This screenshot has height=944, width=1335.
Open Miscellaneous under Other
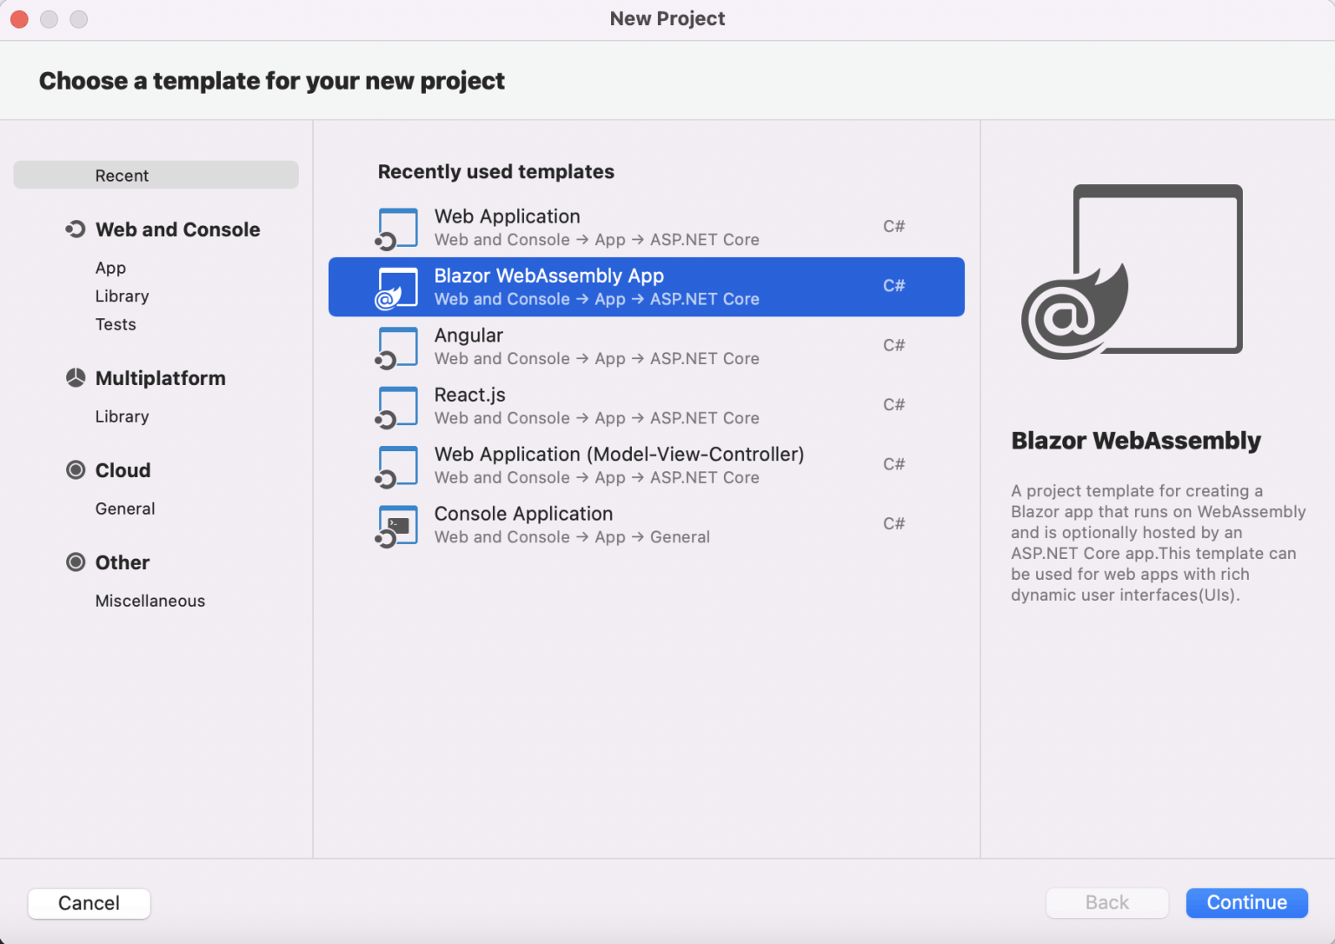click(x=150, y=601)
